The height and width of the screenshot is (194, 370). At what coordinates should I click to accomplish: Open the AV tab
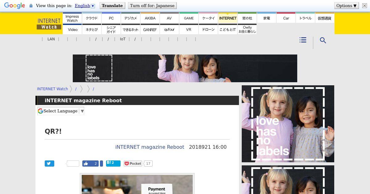(169, 18)
